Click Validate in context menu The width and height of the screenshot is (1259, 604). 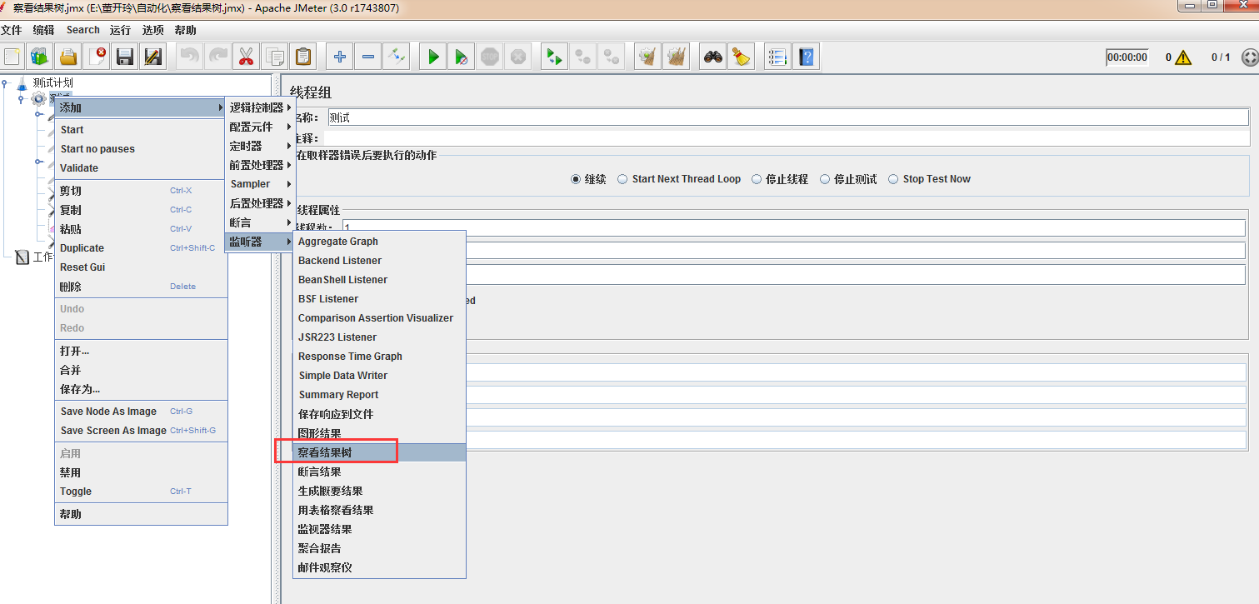141,168
